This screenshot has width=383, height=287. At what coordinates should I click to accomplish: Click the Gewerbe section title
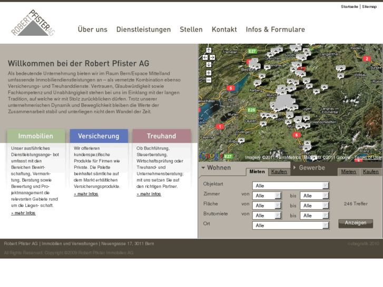pyautogui.click(x=312, y=167)
